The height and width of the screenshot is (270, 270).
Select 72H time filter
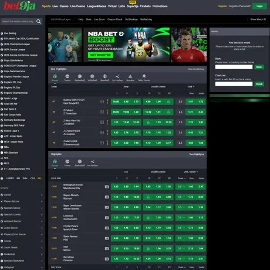(x=32, y=178)
